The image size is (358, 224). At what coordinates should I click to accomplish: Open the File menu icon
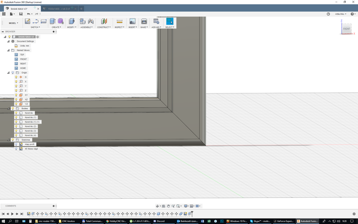pyautogui.click(x=11, y=14)
